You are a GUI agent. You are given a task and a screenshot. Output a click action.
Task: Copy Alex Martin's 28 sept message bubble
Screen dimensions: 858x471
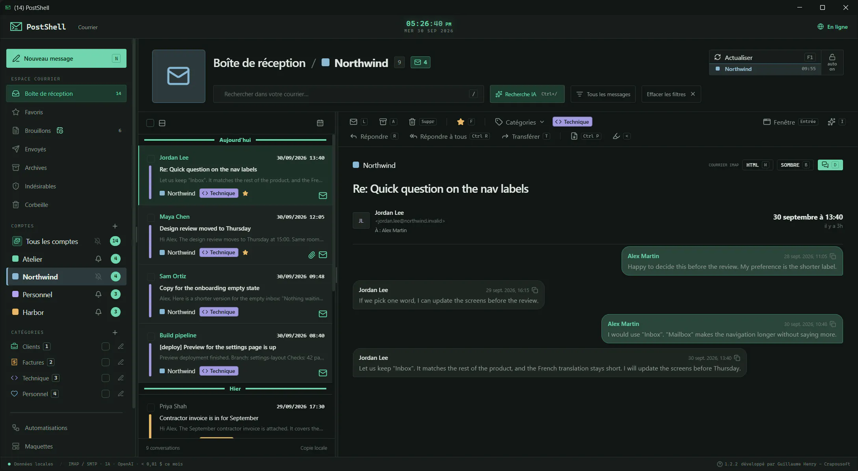833,256
